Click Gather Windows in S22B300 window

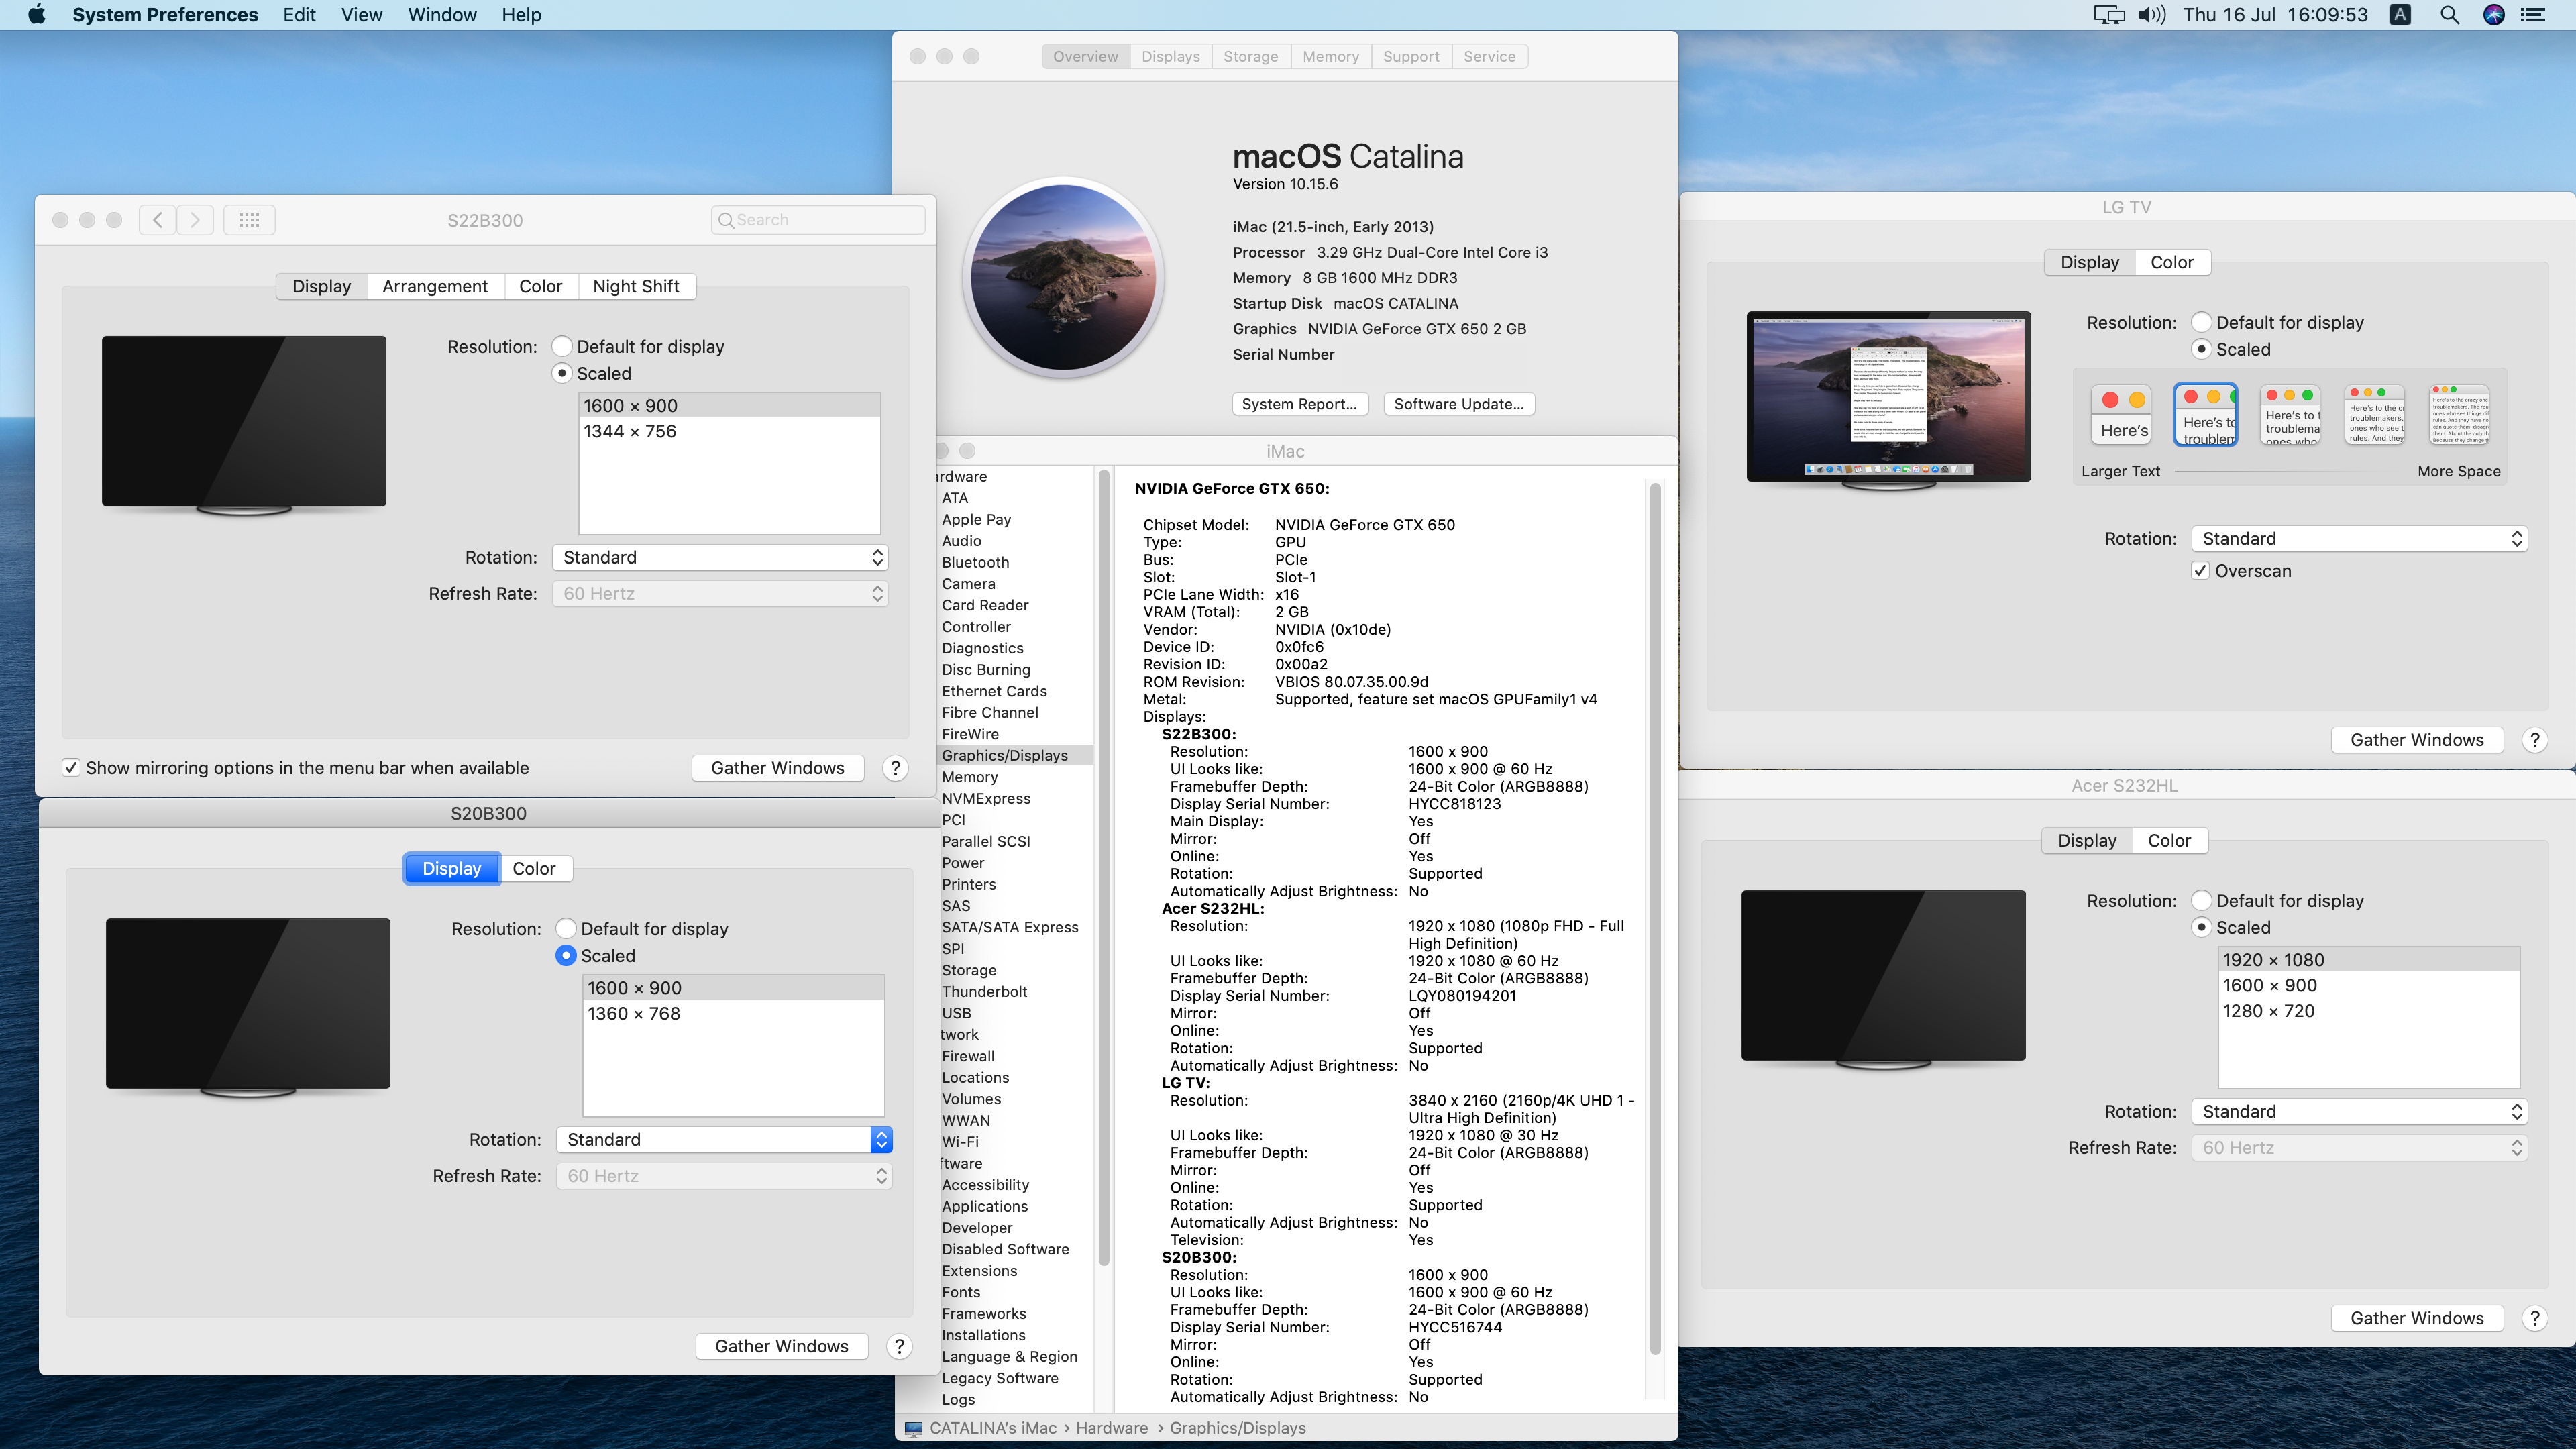[x=777, y=768]
